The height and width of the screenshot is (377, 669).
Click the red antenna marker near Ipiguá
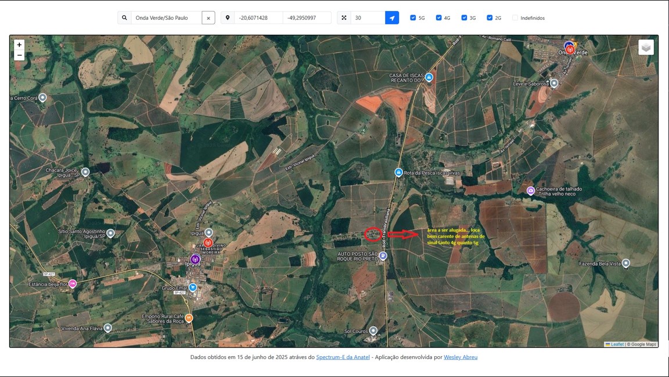(x=208, y=242)
